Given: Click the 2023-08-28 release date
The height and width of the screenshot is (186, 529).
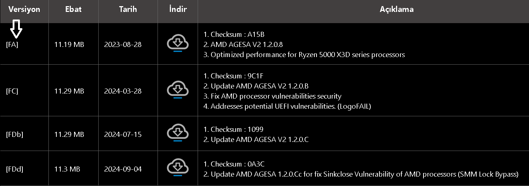Looking at the screenshot, I should point(123,45).
